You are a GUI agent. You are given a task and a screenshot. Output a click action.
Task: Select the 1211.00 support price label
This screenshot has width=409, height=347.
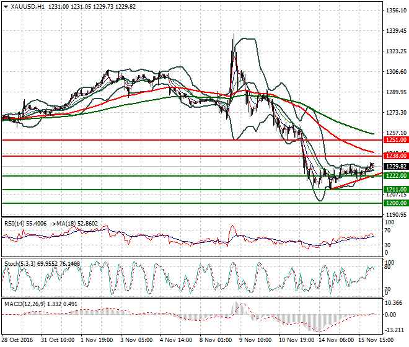point(396,190)
